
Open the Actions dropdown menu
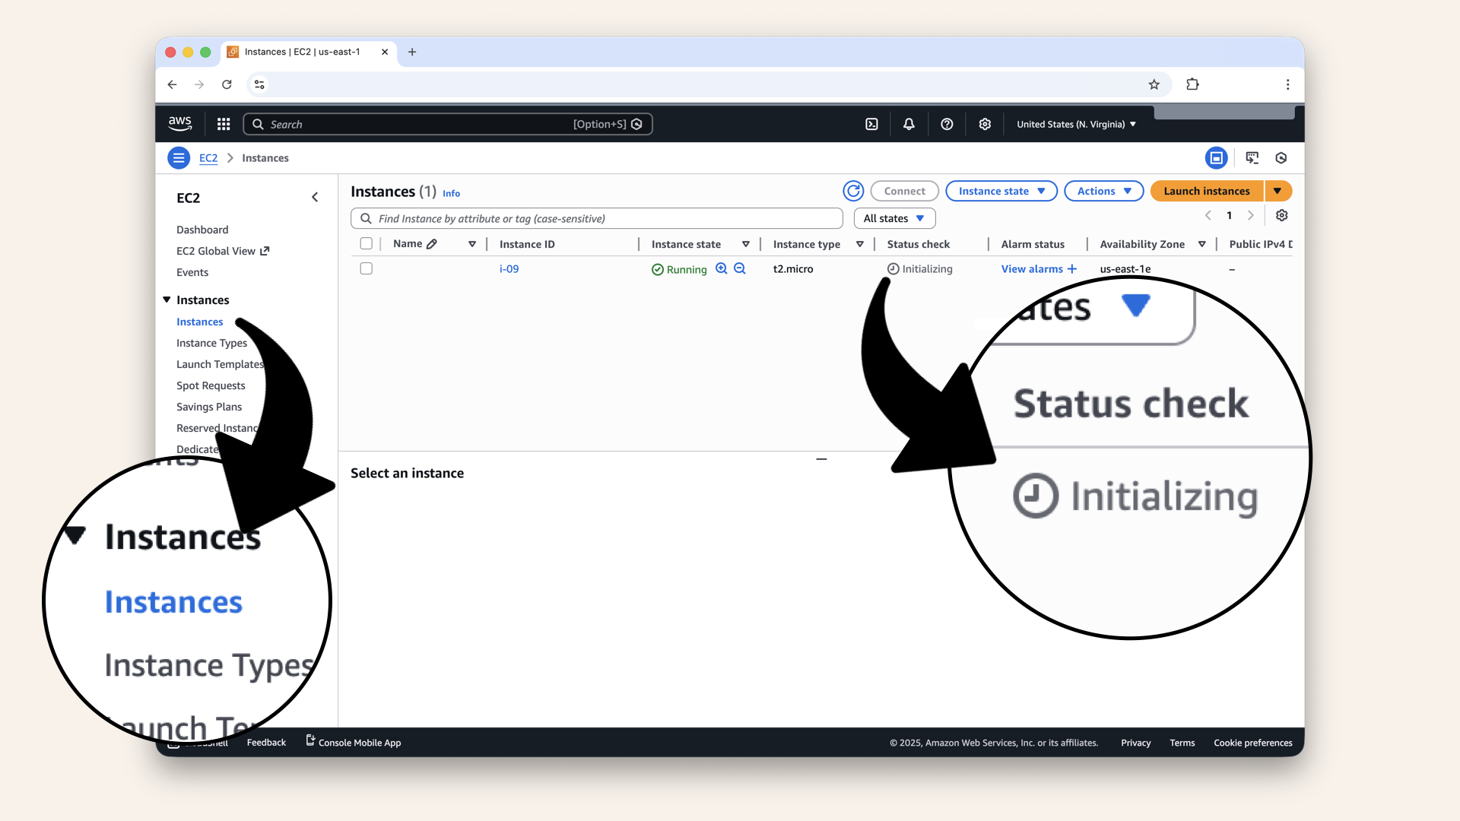[1103, 192]
